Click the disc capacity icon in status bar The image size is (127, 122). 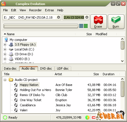click(87, 117)
